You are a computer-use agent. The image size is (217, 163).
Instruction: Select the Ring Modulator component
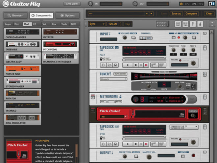[x=23, y=119]
